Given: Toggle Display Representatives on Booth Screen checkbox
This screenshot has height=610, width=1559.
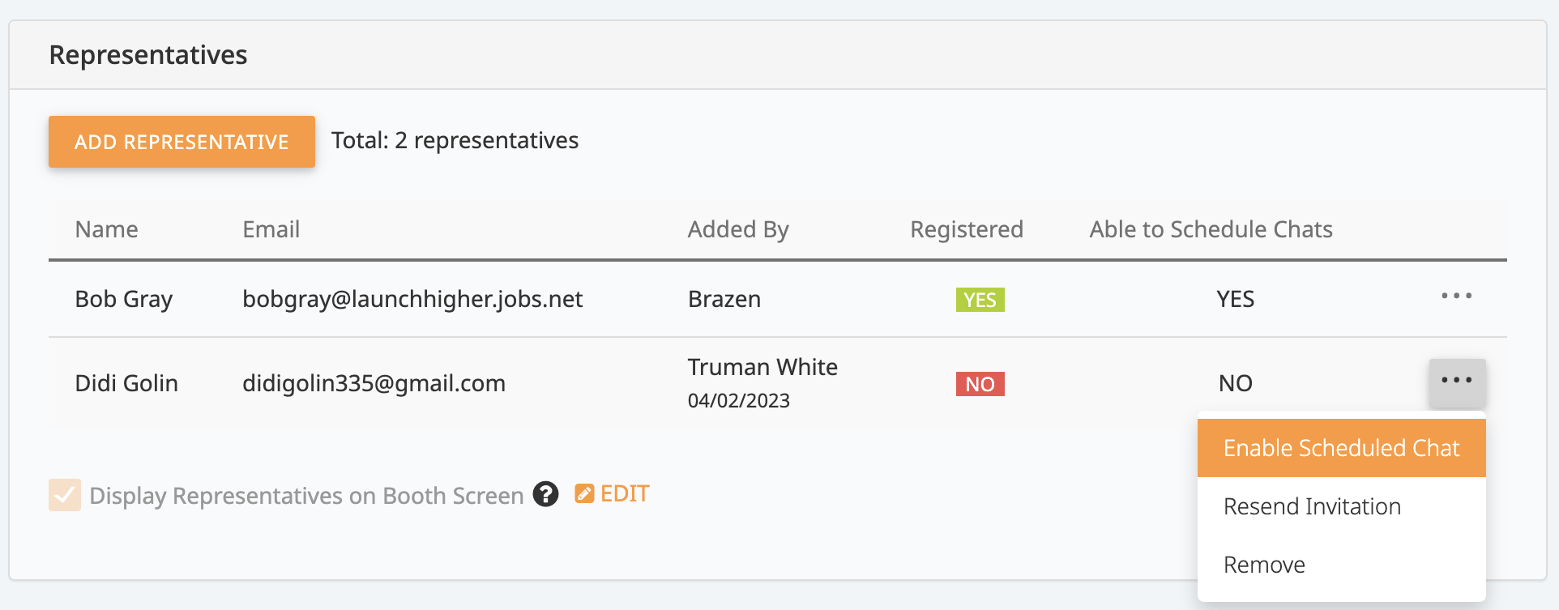Looking at the screenshot, I should pyautogui.click(x=65, y=495).
